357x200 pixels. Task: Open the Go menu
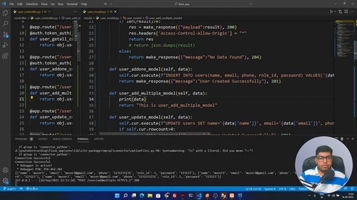click(52, 4)
